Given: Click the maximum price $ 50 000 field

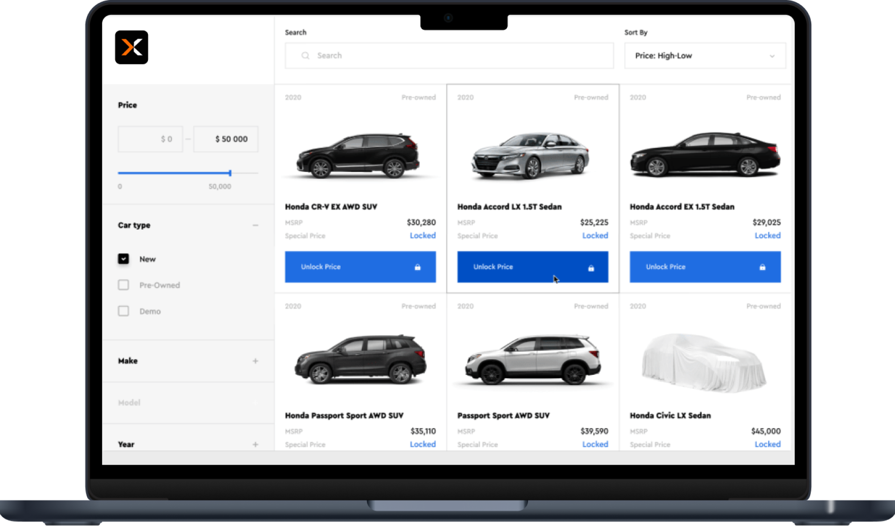Looking at the screenshot, I should [x=226, y=139].
